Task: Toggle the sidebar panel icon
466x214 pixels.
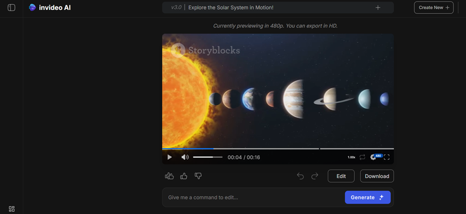Action: coord(11,8)
